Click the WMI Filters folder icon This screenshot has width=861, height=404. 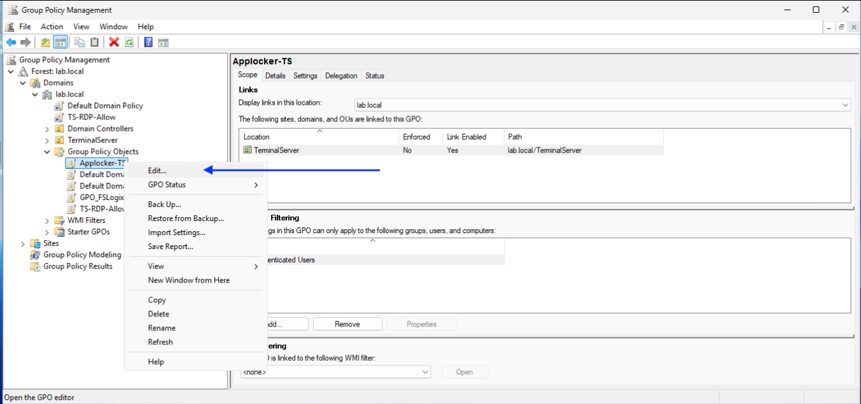tap(59, 220)
